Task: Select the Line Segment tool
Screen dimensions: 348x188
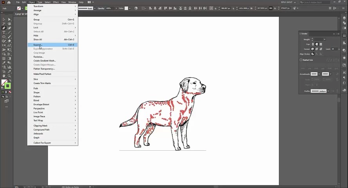Action: coord(9,33)
